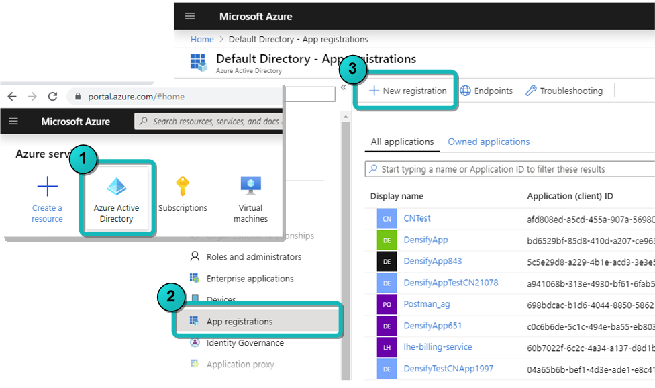Click the browser forward arrow
Viewport: 655px width, 388px height.
pos(32,97)
